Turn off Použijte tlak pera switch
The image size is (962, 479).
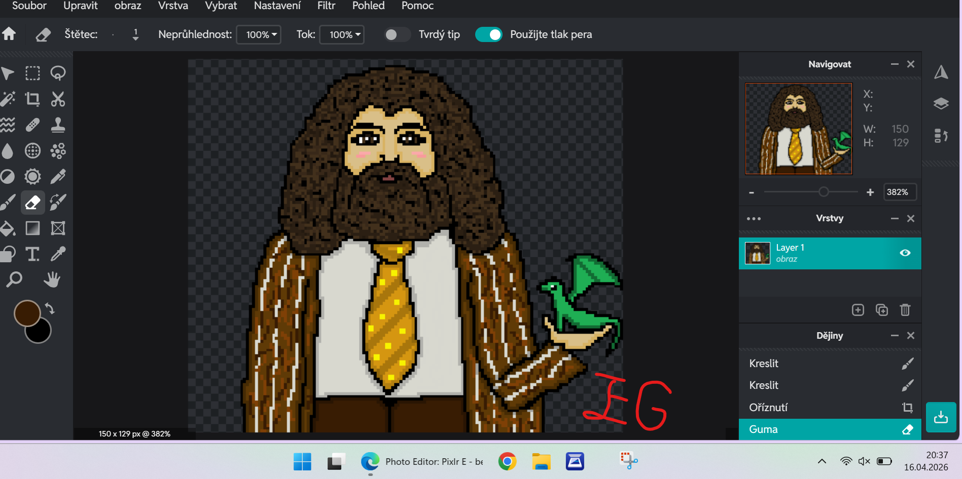[x=488, y=34]
